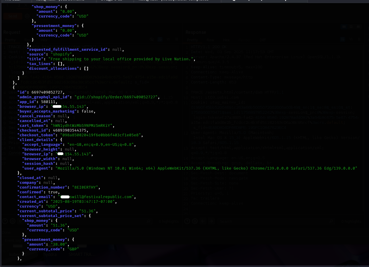Screen dimensions: 369x267
Task: Click the checkout_id value 46893903544375
Action: 70,130
